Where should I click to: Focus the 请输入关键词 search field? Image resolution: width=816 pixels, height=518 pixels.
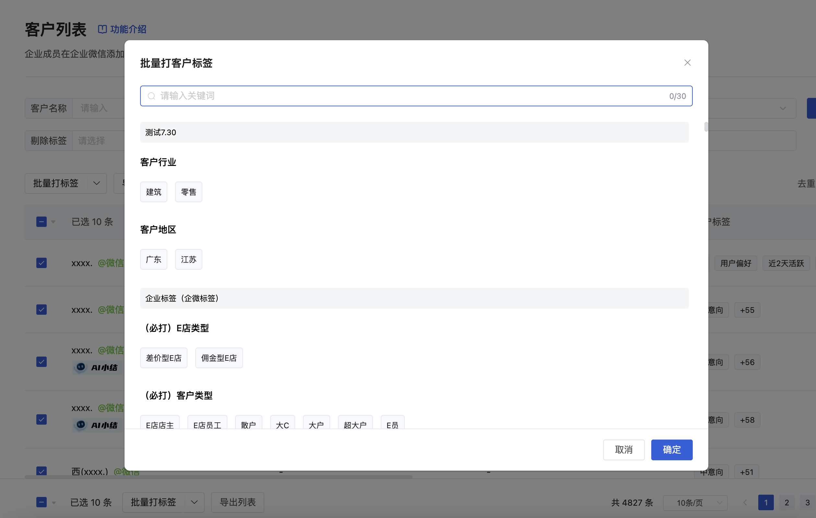(x=416, y=96)
